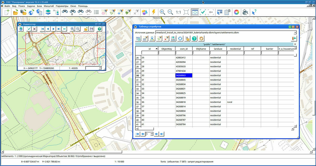Open the Масштаб menu
This screenshot has width=316, height=166.
(x=49, y=6)
